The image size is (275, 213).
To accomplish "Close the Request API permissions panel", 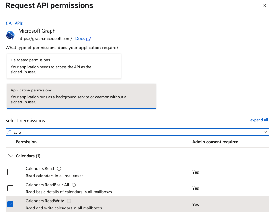I will [x=264, y=5].
